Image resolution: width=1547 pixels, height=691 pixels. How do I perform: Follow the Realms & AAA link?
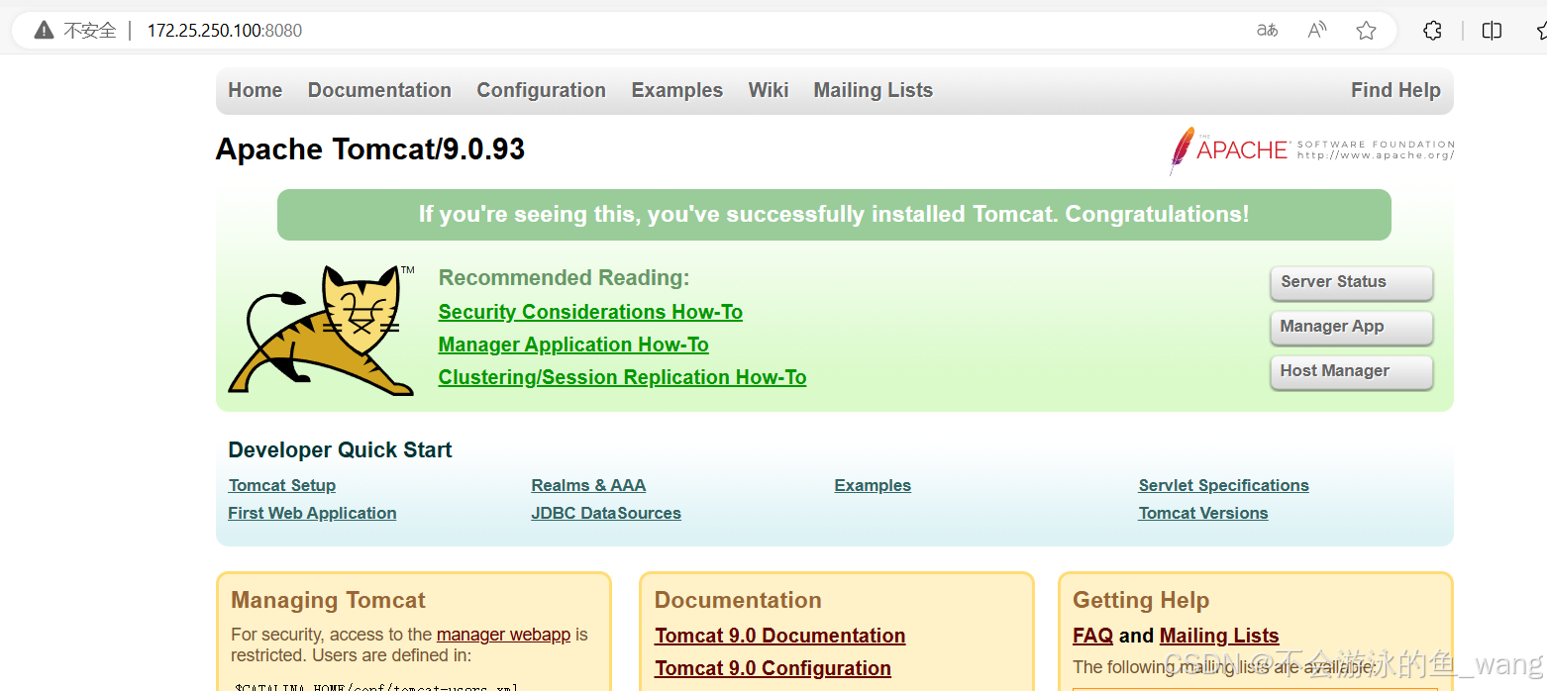click(588, 485)
